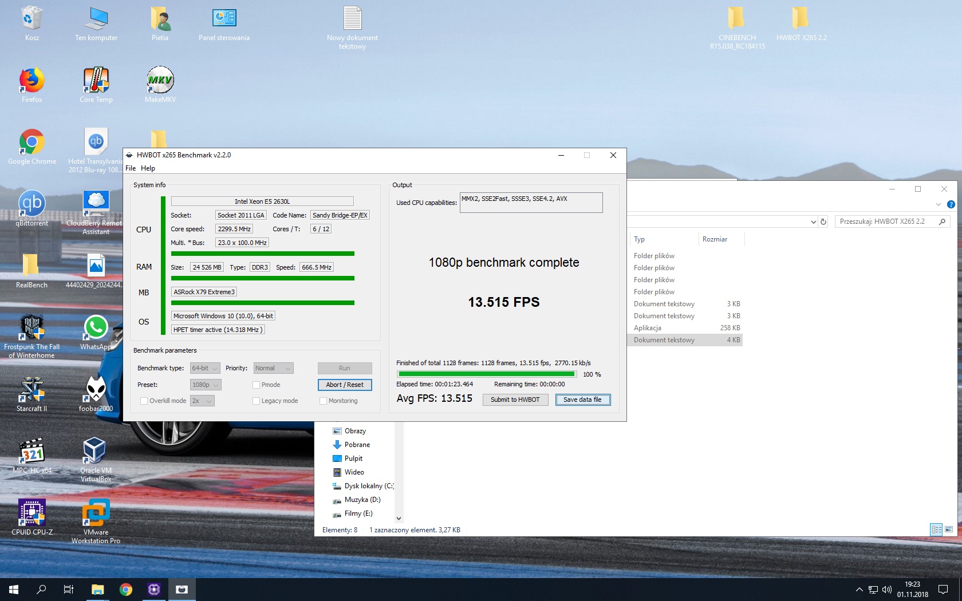Click the Used CPU capabilities text box
Viewport: 962px width, 601px height.
531,202
